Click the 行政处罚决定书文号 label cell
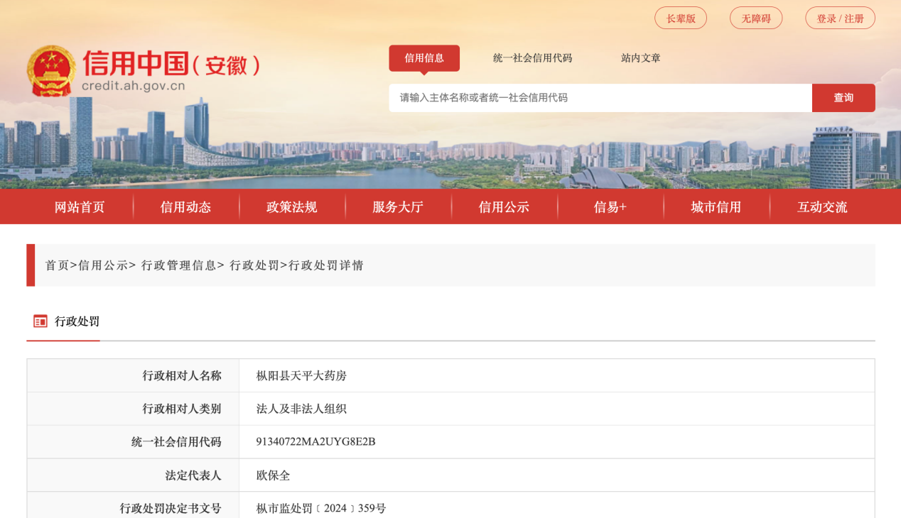The image size is (901, 518). click(133, 505)
